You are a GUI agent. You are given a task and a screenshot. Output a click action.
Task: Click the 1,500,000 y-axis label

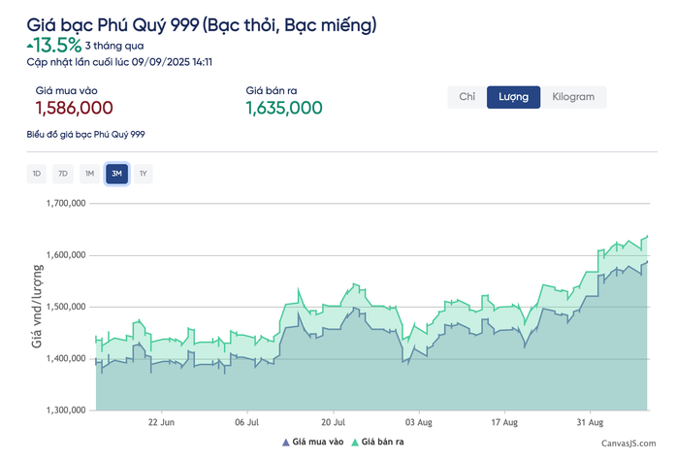[66, 307]
